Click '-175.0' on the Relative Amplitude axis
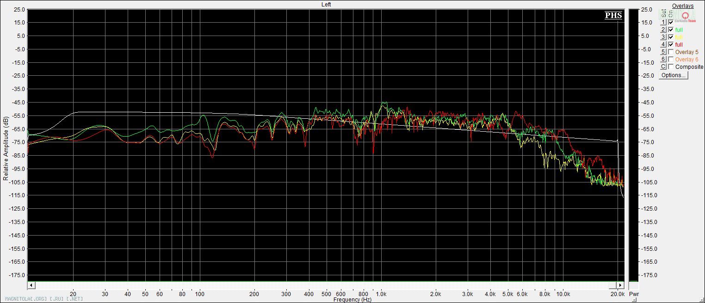 pyautogui.click(x=18, y=275)
